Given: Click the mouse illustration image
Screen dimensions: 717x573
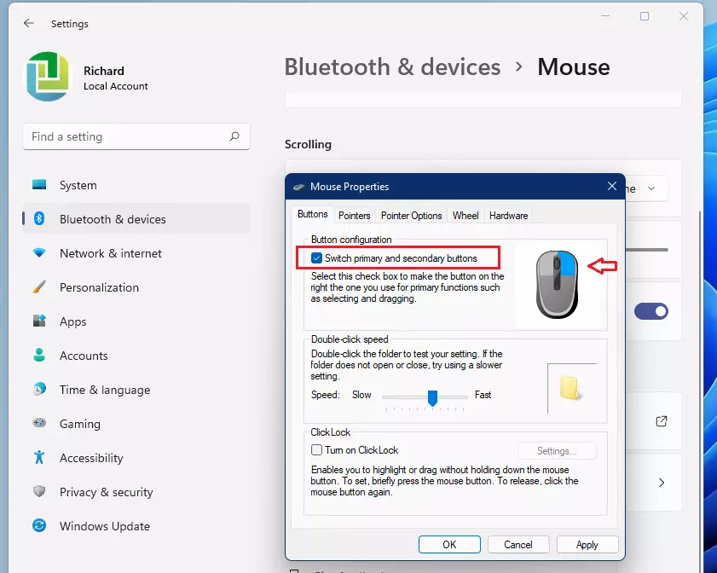Looking at the screenshot, I should (x=557, y=284).
